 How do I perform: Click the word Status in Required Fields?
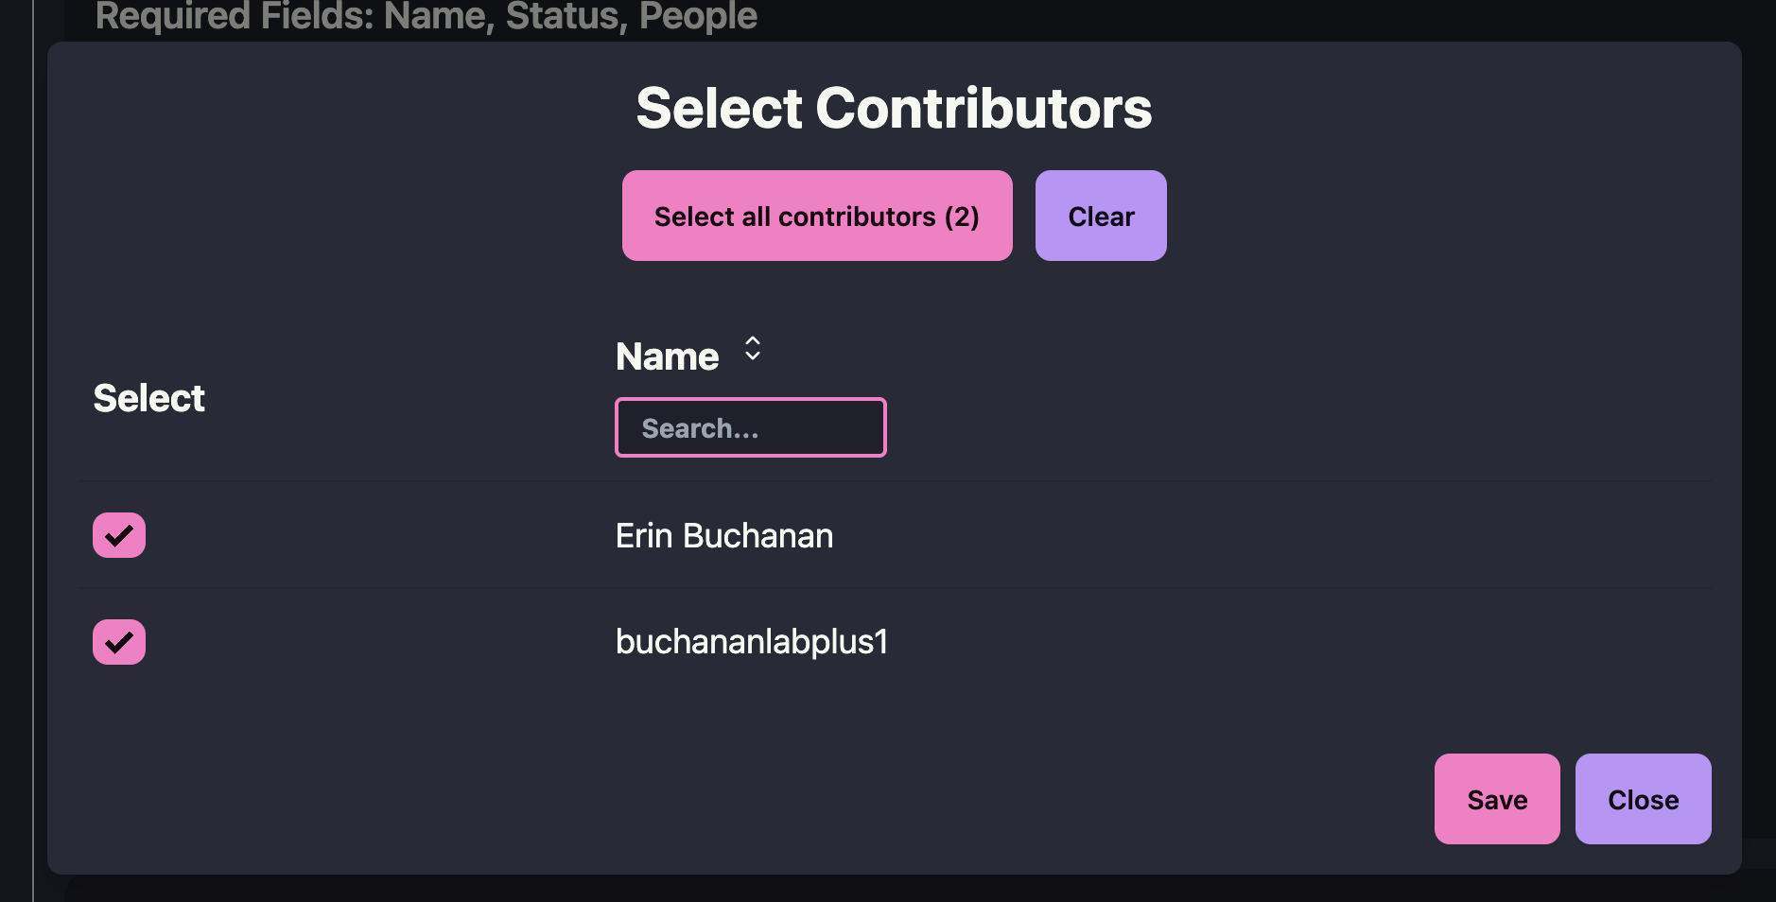pos(566,16)
